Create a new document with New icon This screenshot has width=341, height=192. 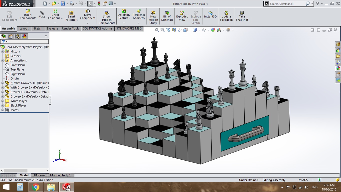(45, 4)
